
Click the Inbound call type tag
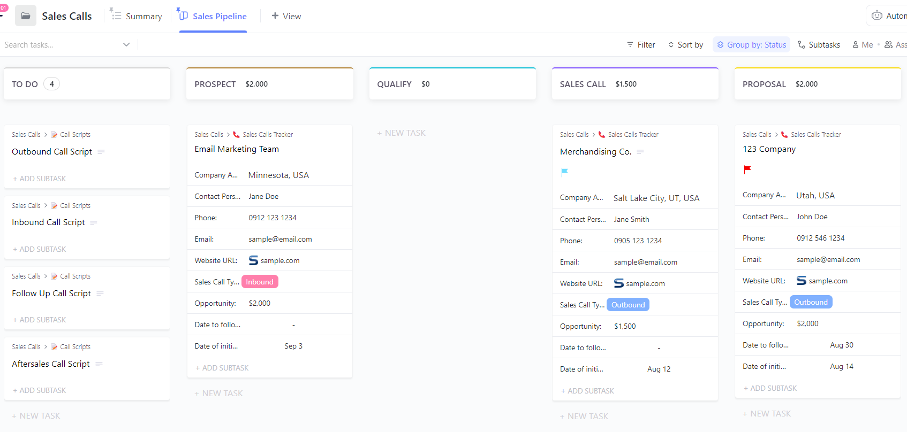[x=260, y=282]
